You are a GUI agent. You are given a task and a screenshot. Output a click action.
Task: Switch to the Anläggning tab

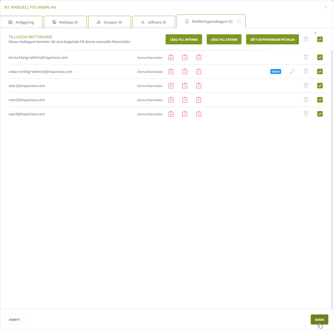pyautogui.click(x=21, y=22)
